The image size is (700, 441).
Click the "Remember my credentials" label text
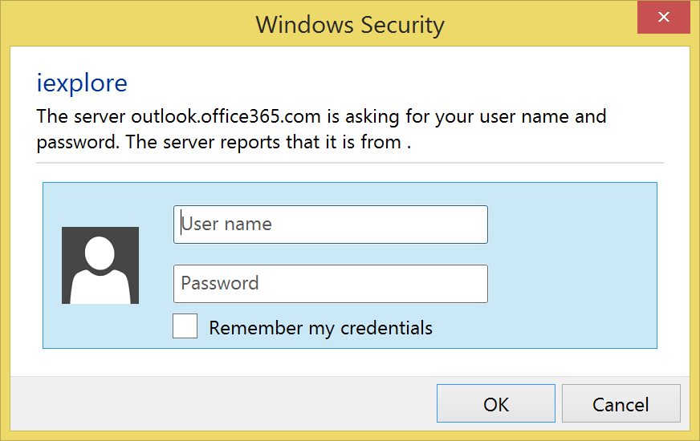(x=320, y=328)
